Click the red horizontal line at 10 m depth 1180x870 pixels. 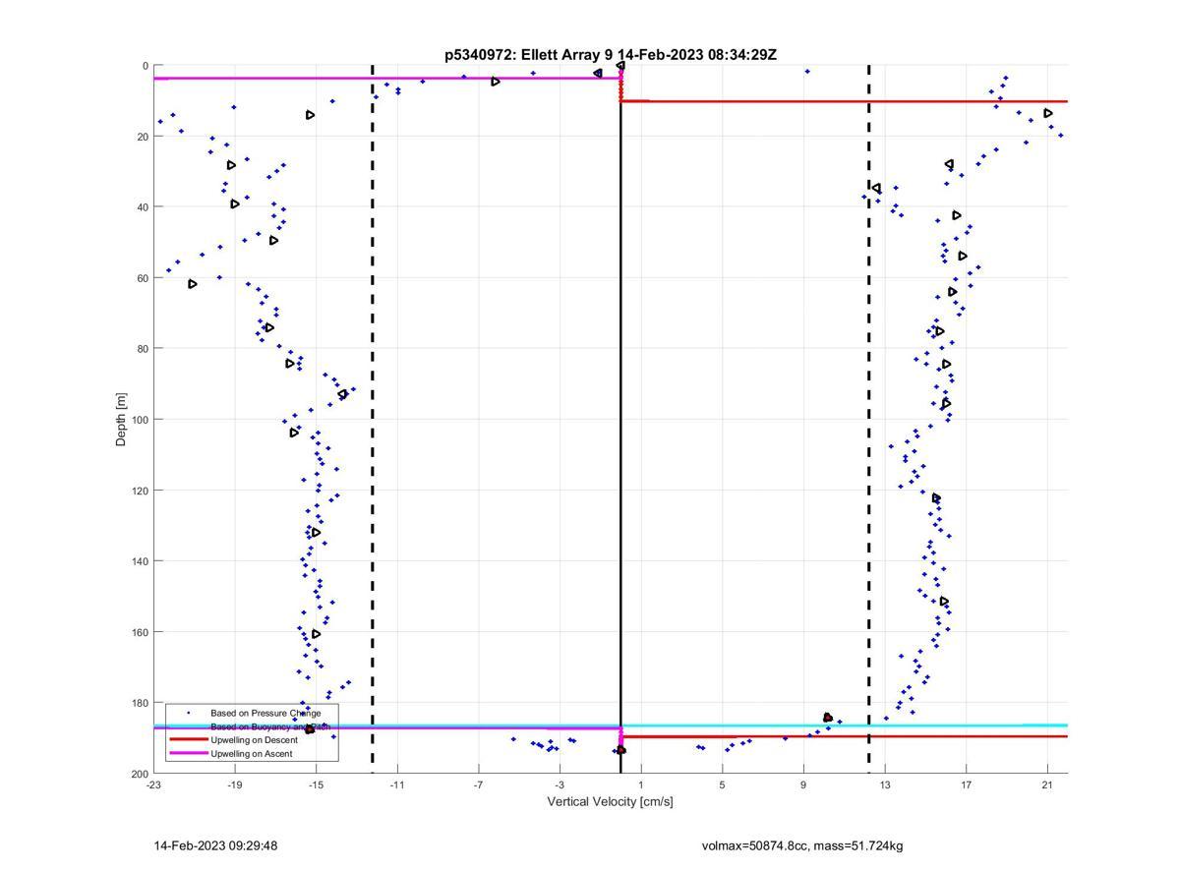[846, 101]
